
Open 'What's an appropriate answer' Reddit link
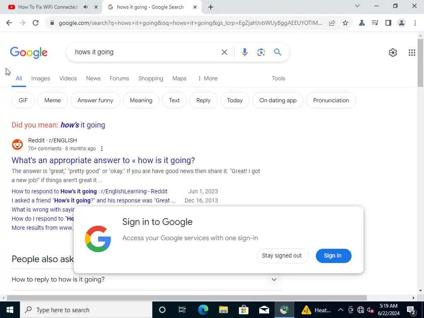click(x=103, y=160)
